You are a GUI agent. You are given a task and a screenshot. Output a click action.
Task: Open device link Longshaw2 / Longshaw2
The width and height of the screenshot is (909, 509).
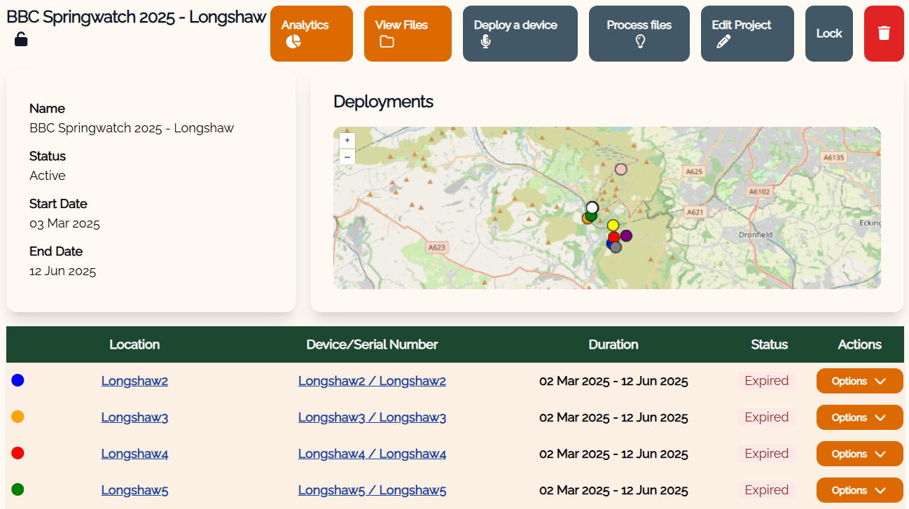(x=372, y=381)
